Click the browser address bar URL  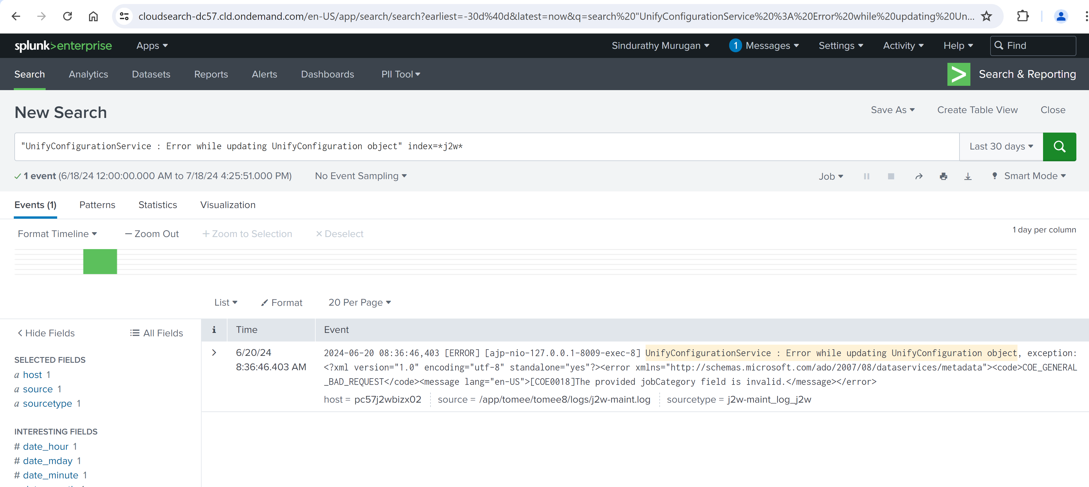click(x=556, y=16)
